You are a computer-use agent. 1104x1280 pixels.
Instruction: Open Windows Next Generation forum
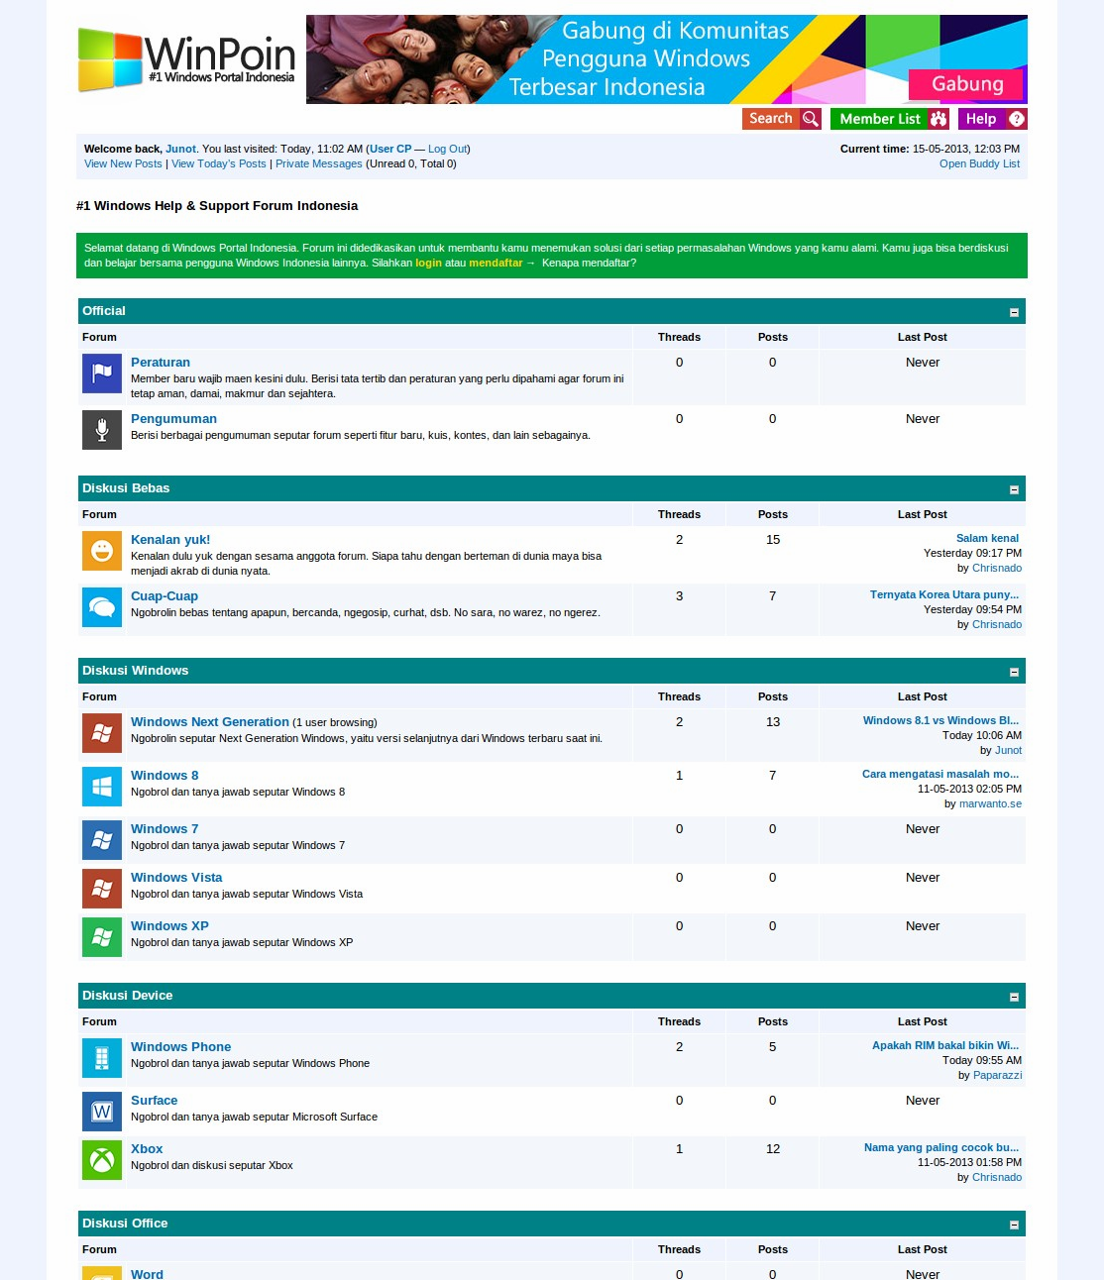coord(210,722)
